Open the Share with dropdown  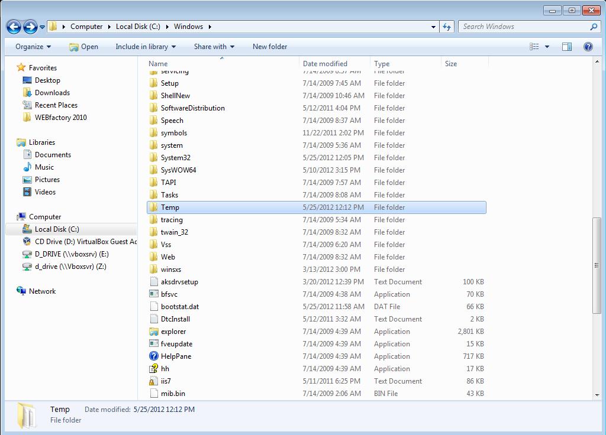214,46
